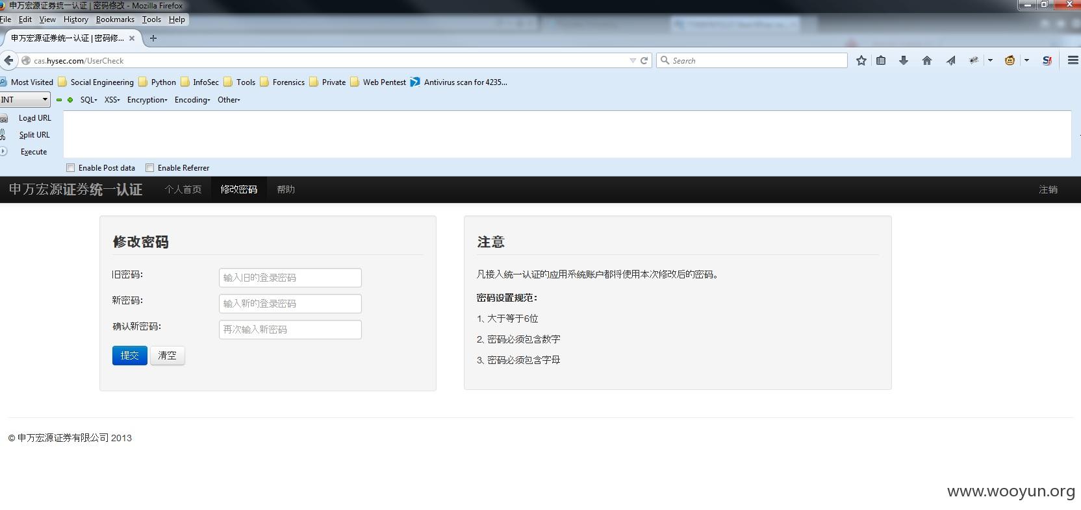1081x510 pixels.
Task: Click 申万宏源证券统一认证 brand link
Action: (x=75, y=189)
